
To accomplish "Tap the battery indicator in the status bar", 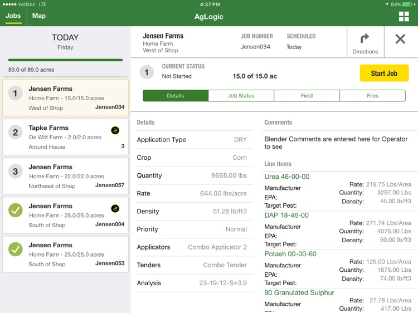I will click(407, 4).
